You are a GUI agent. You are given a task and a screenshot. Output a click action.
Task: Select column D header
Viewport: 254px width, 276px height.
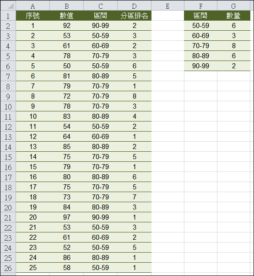pyautogui.click(x=134, y=6)
